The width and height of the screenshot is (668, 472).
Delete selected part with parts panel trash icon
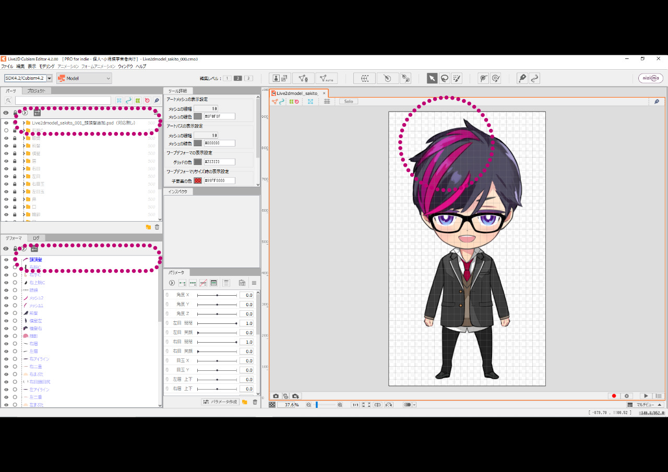click(157, 227)
